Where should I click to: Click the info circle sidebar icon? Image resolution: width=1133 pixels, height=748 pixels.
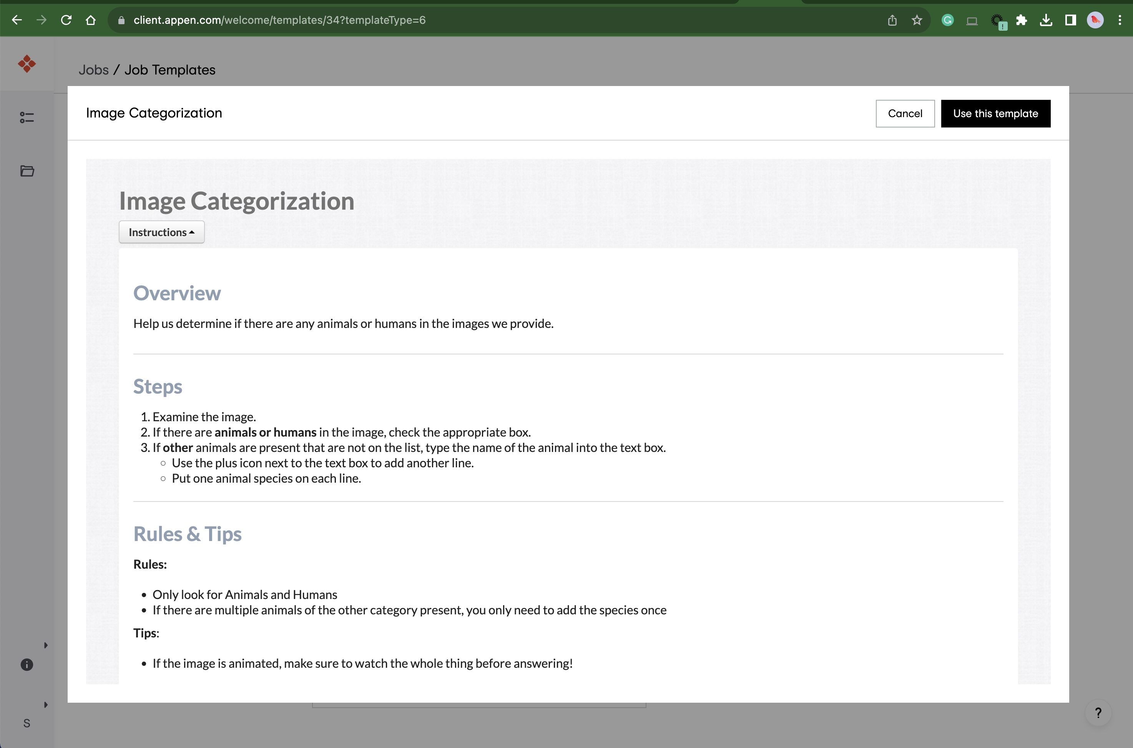[27, 665]
